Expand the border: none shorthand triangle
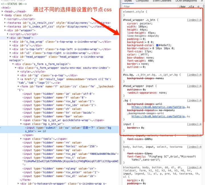 click(x=140, y=64)
